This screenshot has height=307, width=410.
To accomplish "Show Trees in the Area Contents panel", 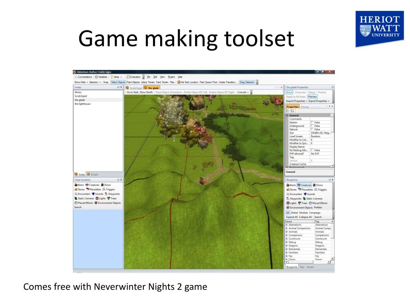I will click(112, 198).
